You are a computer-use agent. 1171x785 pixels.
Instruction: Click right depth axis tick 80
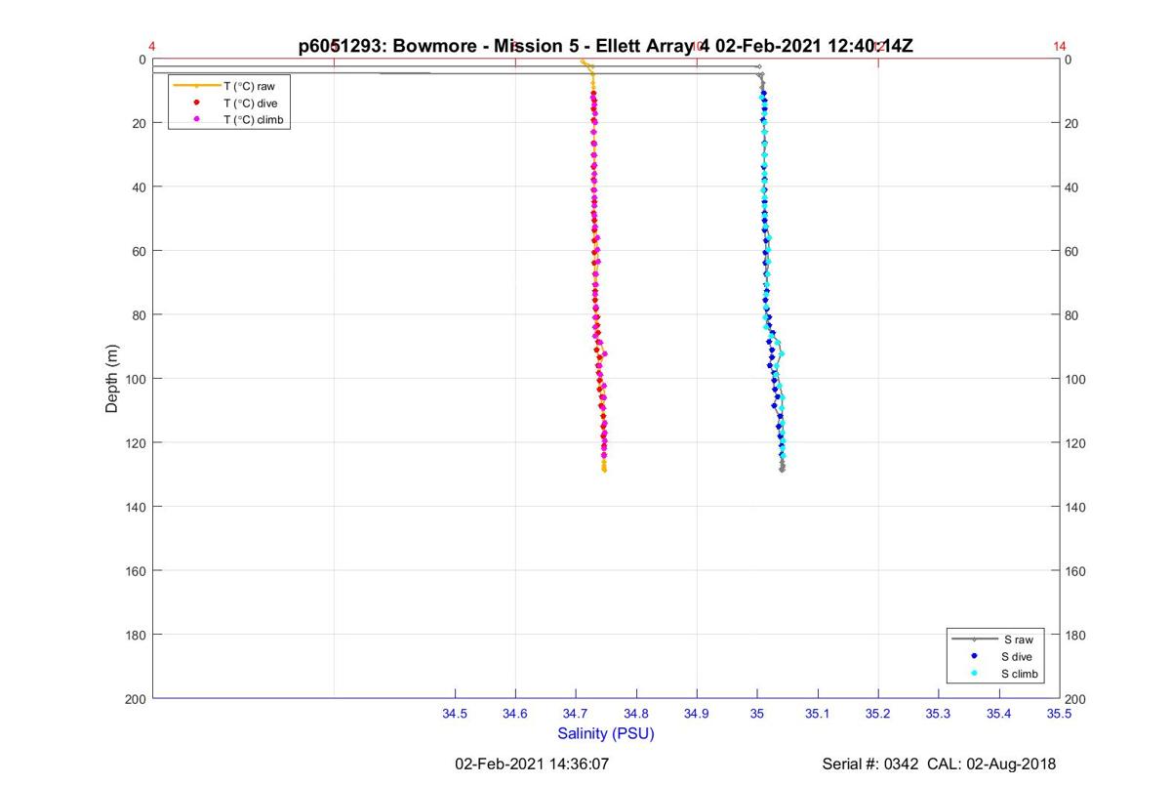(x=1072, y=315)
